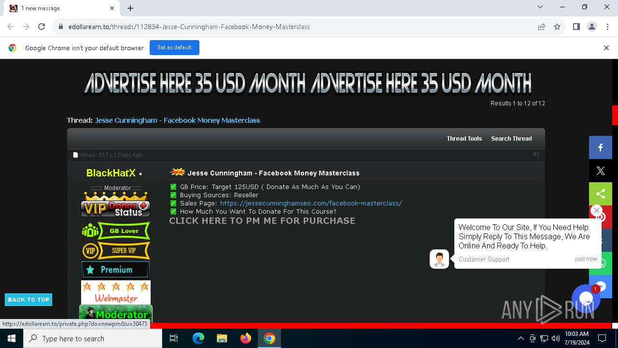This screenshot has height=348, width=618.
Task: Go forward to next page
Action: click(26, 27)
